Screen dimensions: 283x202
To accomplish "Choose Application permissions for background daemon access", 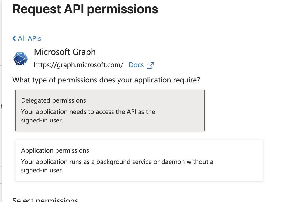I will pos(139,160).
